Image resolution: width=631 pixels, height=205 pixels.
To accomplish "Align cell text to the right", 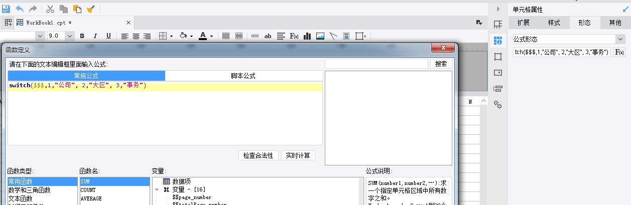I will [x=147, y=36].
